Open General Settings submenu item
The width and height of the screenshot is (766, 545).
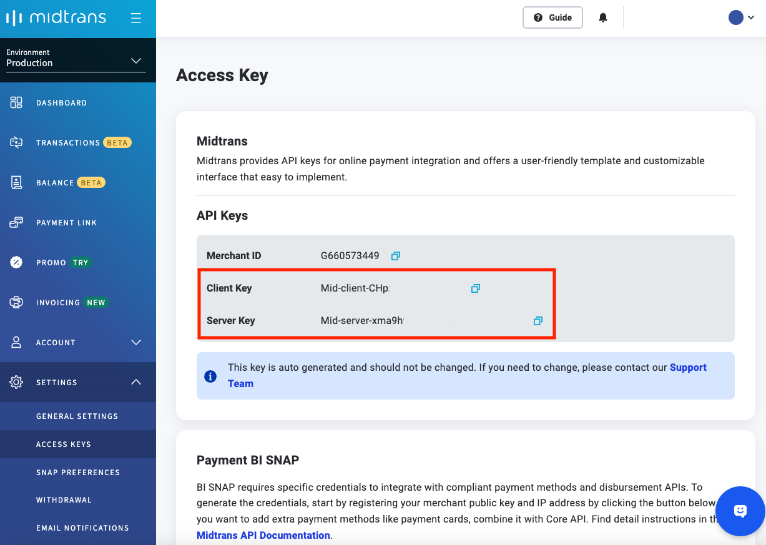(x=77, y=416)
